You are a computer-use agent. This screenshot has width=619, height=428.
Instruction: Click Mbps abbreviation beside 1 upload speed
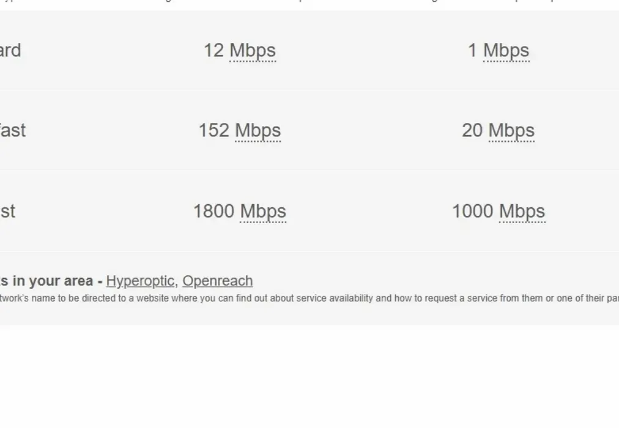[x=506, y=51]
